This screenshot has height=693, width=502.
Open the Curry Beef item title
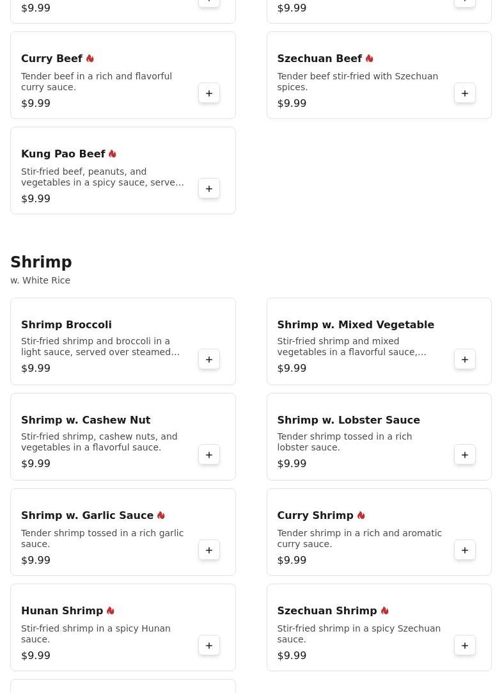click(52, 58)
